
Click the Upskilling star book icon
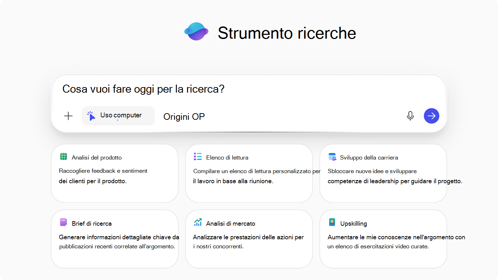pyautogui.click(x=332, y=223)
